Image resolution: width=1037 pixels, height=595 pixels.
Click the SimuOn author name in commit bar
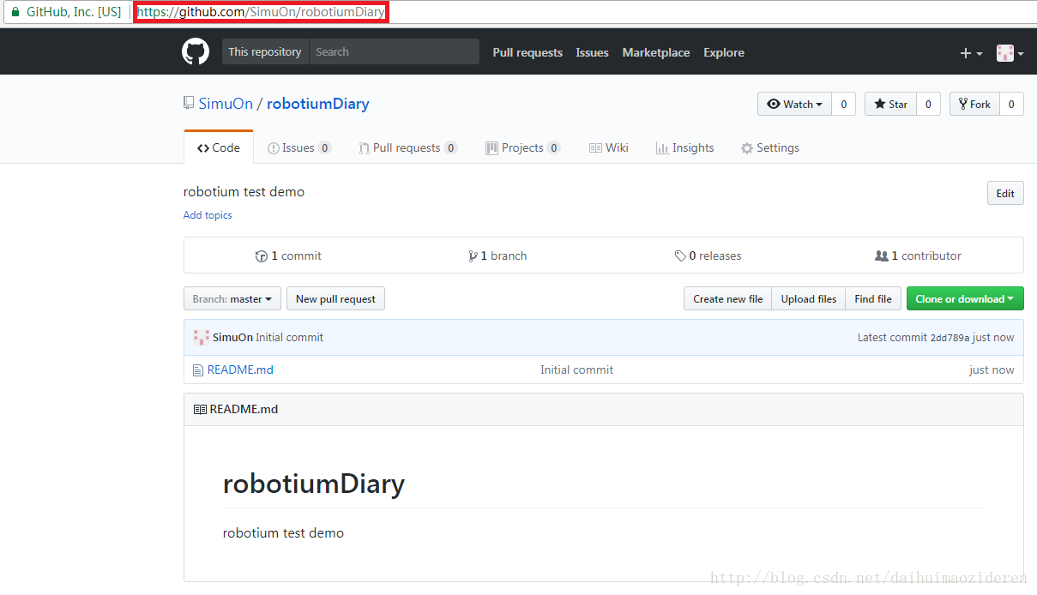pos(232,337)
